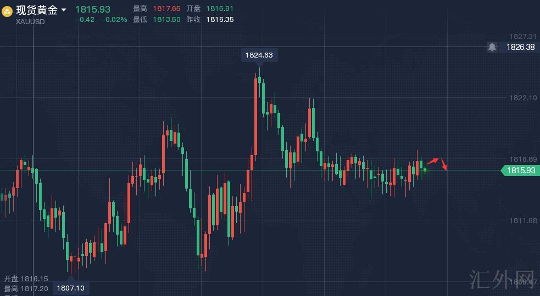Click the gold coin icon beside 现货黄金
Screen dimensions: 540x296
[8, 10]
